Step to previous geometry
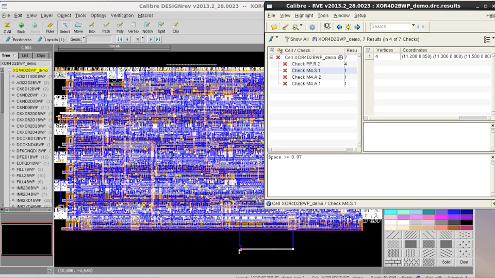This screenshot has width=495, height=278. coord(127,40)
